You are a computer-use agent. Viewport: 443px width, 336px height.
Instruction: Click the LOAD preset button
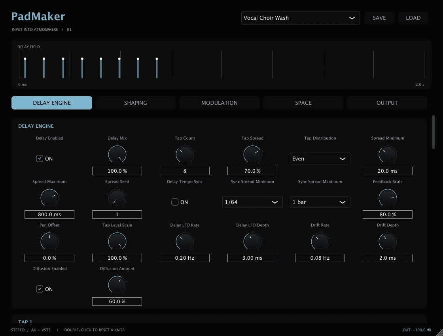click(x=413, y=18)
